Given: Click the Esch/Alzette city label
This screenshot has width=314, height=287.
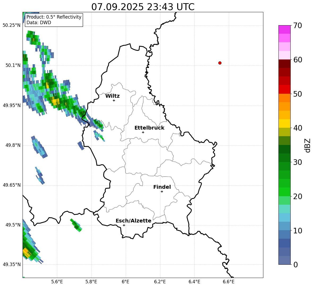Looking at the screenshot, I should point(133,221).
